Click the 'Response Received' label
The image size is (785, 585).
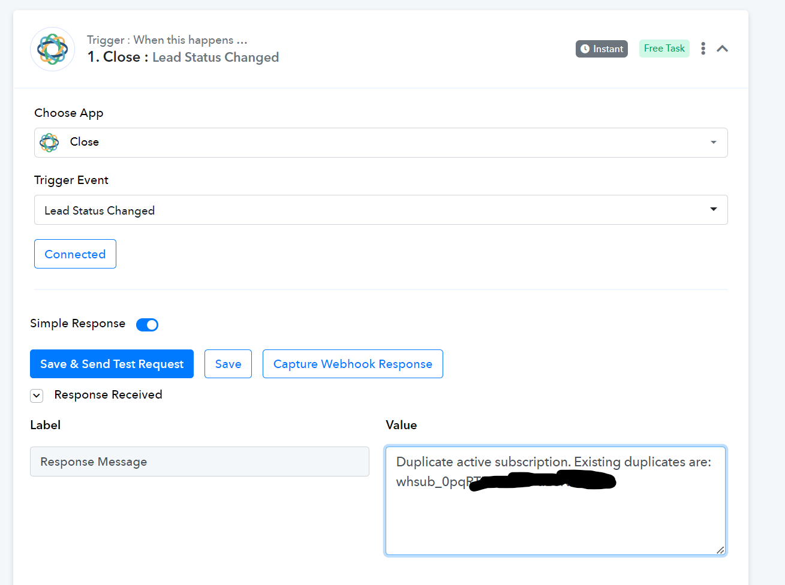coord(109,395)
